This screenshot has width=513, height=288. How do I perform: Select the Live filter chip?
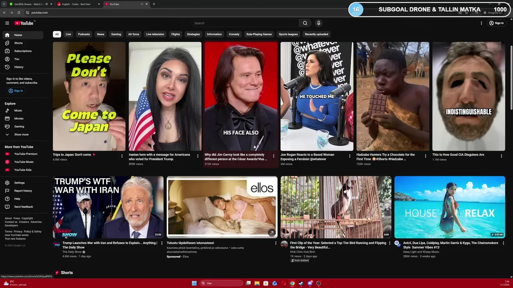coord(69,34)
